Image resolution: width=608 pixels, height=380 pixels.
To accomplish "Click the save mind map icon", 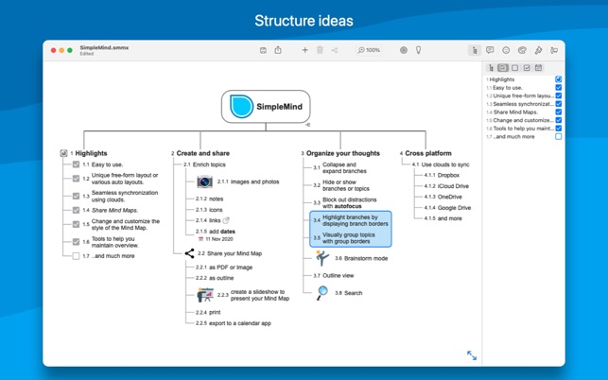I will point(263,50).
